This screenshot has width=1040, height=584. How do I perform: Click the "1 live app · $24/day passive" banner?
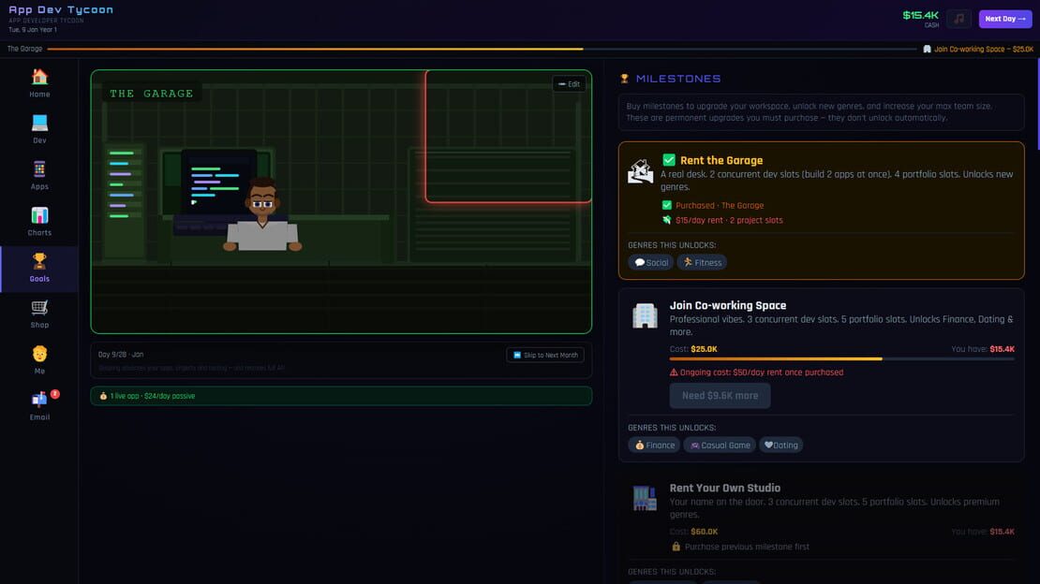pyautogui.click(x=341, y=397)
